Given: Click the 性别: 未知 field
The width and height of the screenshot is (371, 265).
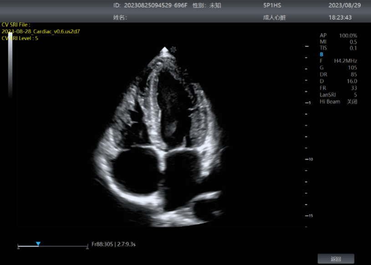Looking at the screenshot, I should pyautogui.click(x=207, y=5).
